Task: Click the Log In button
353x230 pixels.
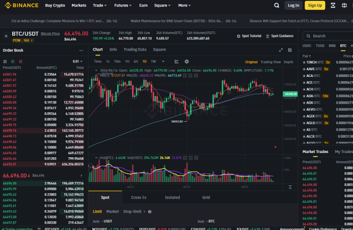Action: (294, 5)
